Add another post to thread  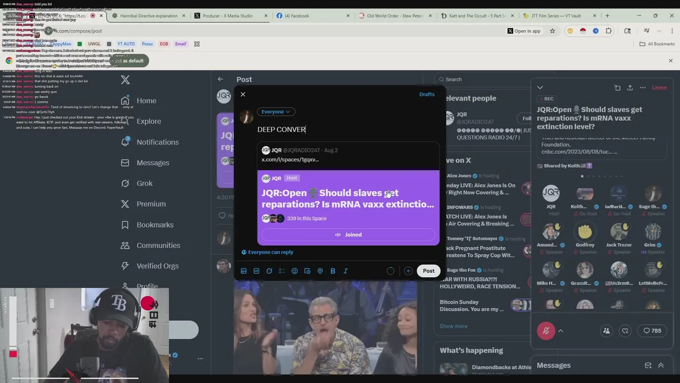coord(408,271)
